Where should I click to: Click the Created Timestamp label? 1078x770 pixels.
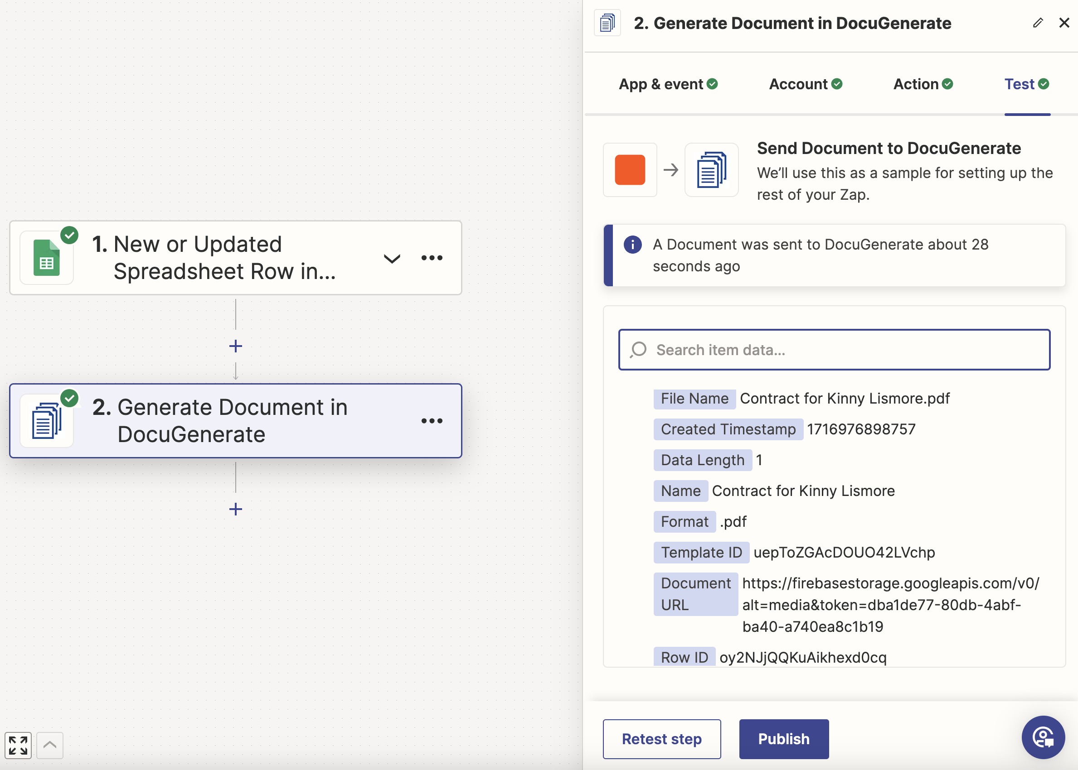click(x=728, y=429)
